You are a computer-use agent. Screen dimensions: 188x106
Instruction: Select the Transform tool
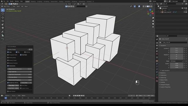pyautogui.click(x=3, y=28)
